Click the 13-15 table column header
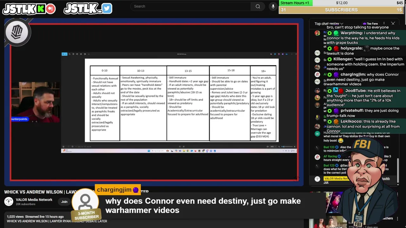 tap(188, 71)
